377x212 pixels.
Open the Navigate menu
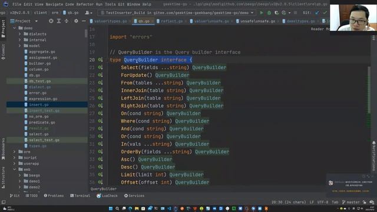(x=54, y=4)
